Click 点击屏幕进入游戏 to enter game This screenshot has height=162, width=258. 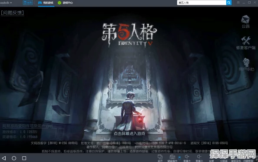[x=129, y=133]
